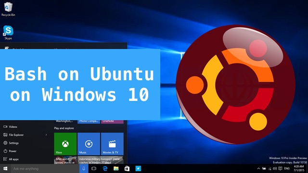Screen dimensions: 308x173
Task: Expand the File Explorer submenu arrow
Action: click(46, 135)
